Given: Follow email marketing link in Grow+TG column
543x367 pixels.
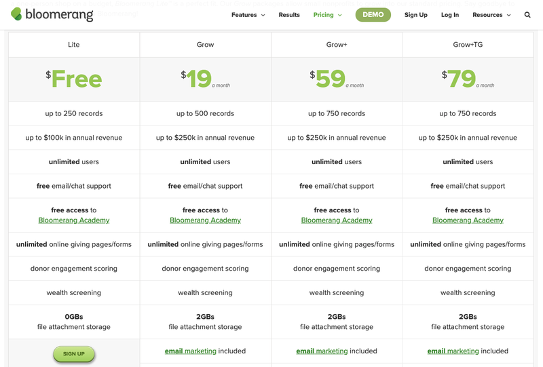Looking at the screenshot, I should 453,351.
